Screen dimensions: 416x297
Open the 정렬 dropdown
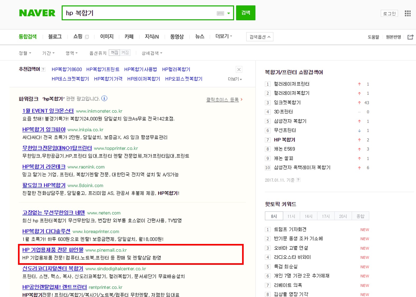click(25, 53)
